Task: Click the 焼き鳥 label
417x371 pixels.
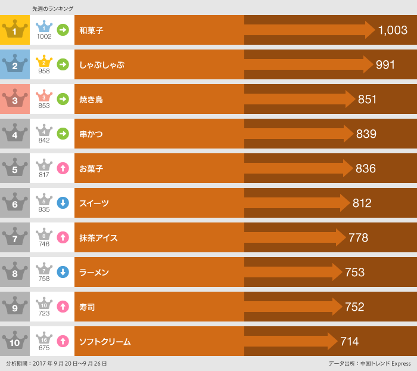Action: point(91,99)
